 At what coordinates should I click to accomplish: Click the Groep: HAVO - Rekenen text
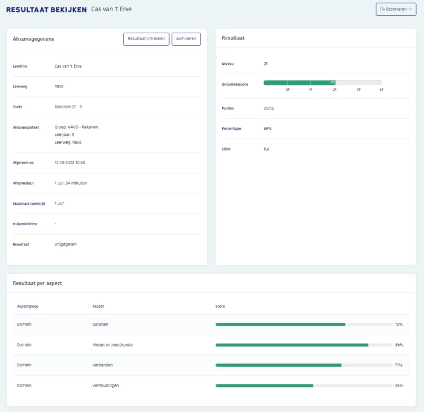76,127
